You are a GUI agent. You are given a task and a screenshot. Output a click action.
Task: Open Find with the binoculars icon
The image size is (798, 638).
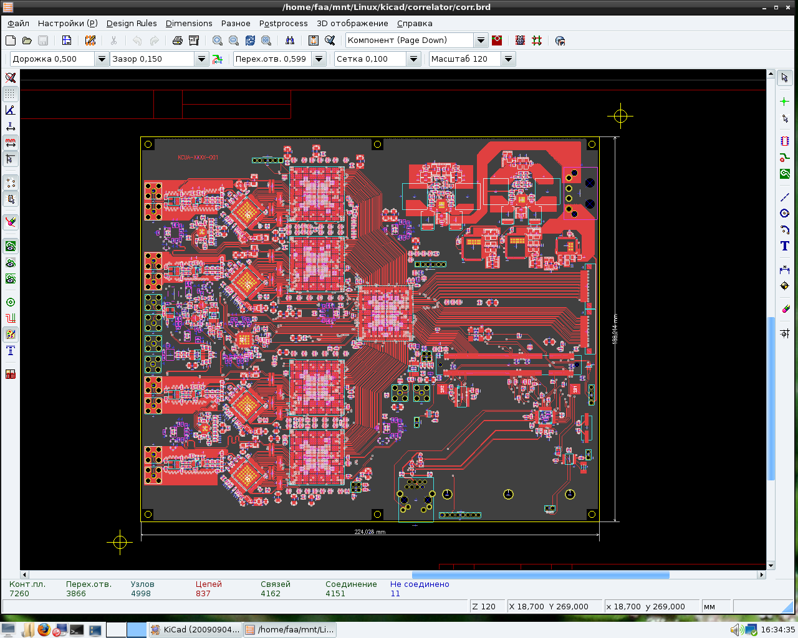tap(290, 40)
